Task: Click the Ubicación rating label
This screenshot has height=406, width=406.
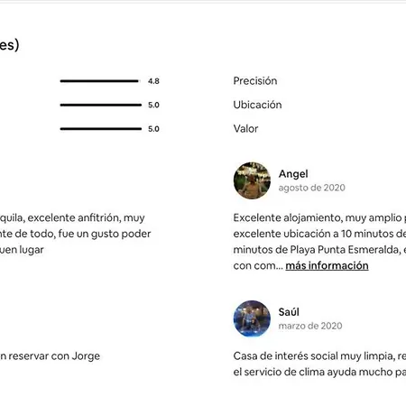Action: pos(257,105)
